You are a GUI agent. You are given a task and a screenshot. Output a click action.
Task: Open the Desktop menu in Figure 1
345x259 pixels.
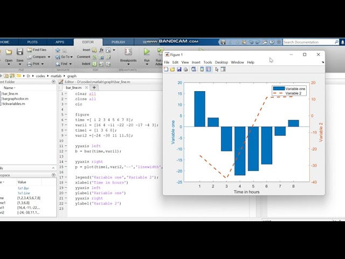[222, 63]
